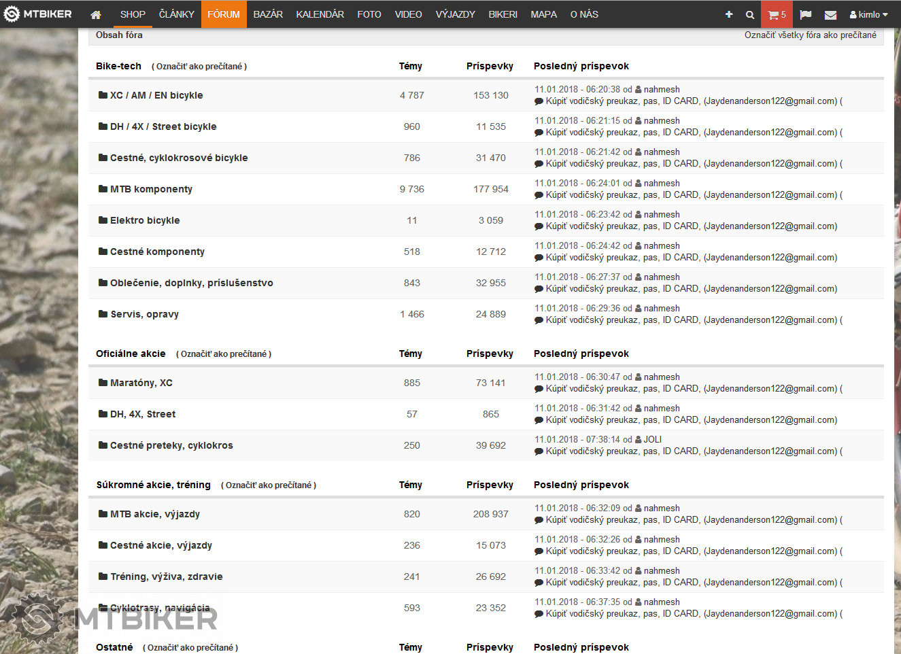The image size is (901, 654).
Task: Click the flag notifications icon
Action: 806,14
